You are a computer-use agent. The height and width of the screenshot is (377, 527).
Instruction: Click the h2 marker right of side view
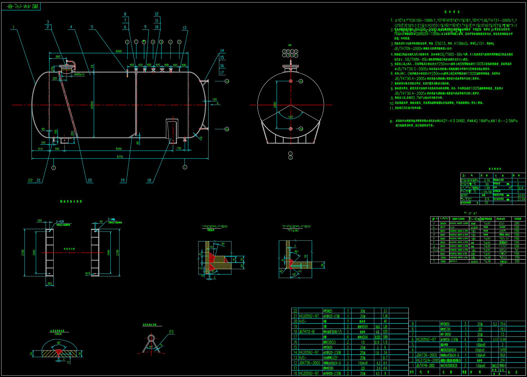coord(227,129)
